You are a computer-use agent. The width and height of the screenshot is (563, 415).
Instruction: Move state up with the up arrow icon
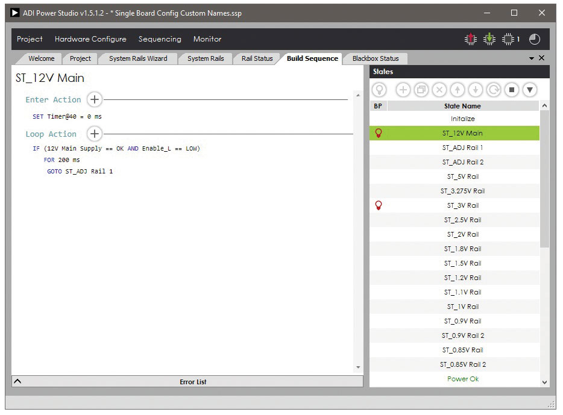458,90
